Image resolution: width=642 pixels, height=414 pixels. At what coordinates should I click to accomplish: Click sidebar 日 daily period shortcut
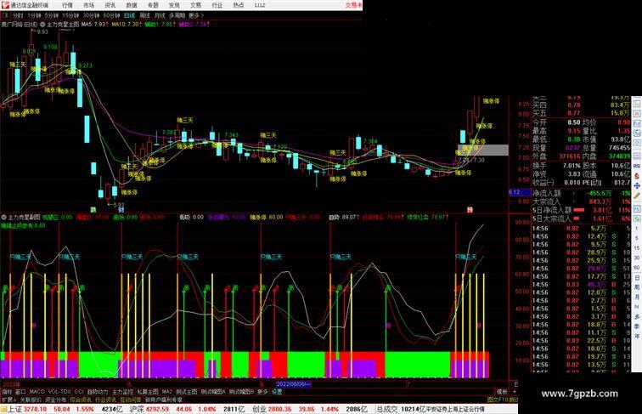[637, 277]
